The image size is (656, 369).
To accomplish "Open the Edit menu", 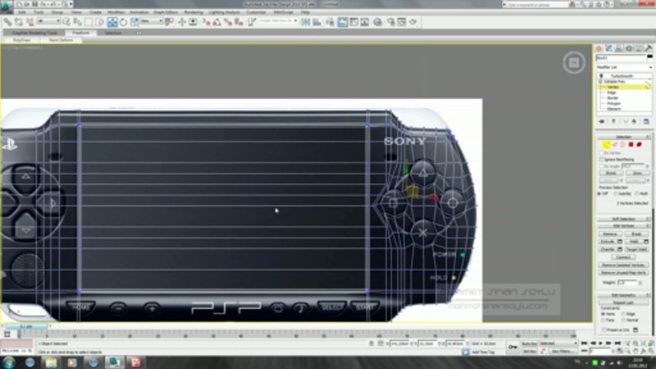I will 22,12.
